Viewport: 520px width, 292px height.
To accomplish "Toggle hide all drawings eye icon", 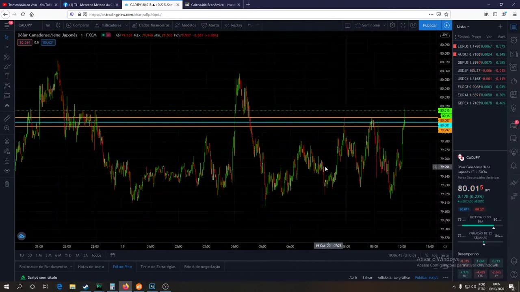I will click(7, 171).
